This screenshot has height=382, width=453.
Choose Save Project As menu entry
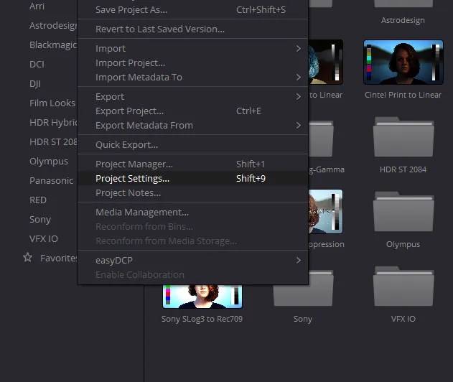coord(192,10)
